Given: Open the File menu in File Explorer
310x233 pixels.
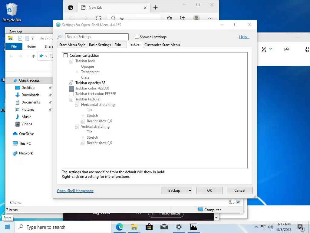Looking at the screenshot, I should coord(14,46).
